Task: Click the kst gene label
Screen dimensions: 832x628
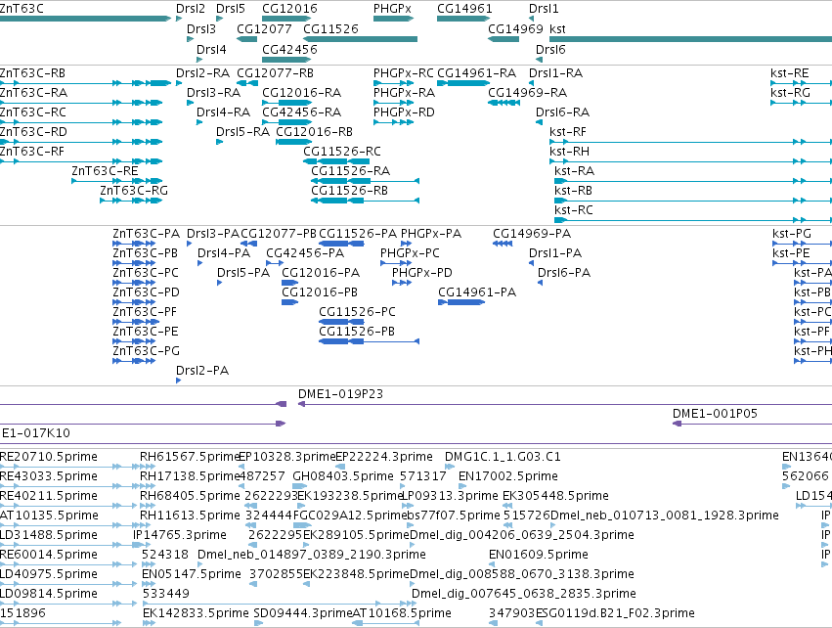Action: (557, 28)
